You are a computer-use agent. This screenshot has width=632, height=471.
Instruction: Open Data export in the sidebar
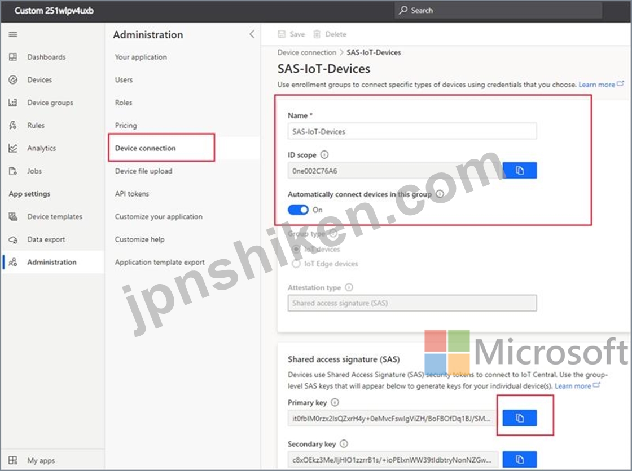(46, 239)
